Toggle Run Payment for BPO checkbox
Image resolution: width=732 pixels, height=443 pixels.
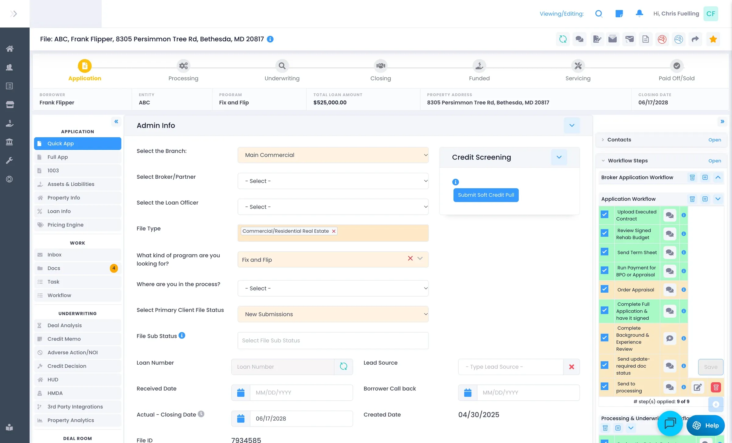pyautogui.click(x=605, y=270)
